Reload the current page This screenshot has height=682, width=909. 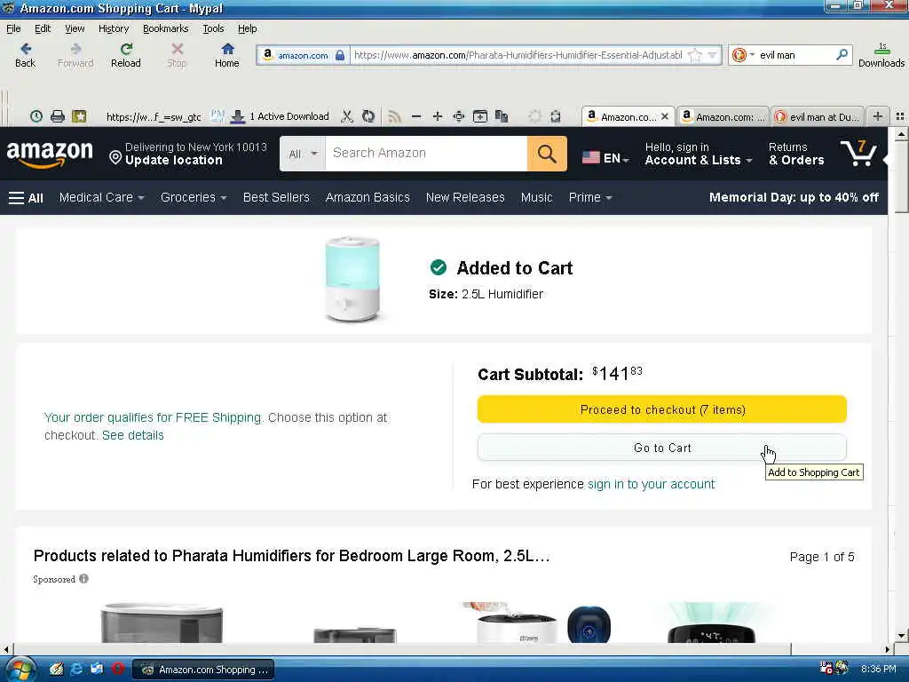click(126, 55)
